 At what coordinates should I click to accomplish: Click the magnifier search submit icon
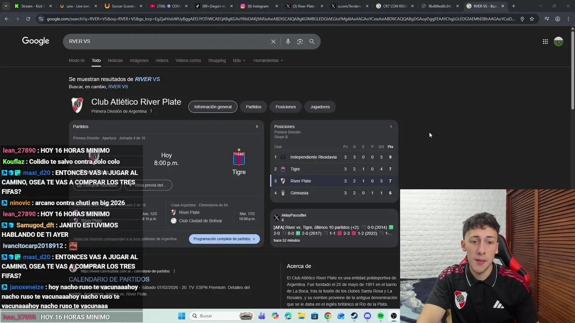pos(312,41)
